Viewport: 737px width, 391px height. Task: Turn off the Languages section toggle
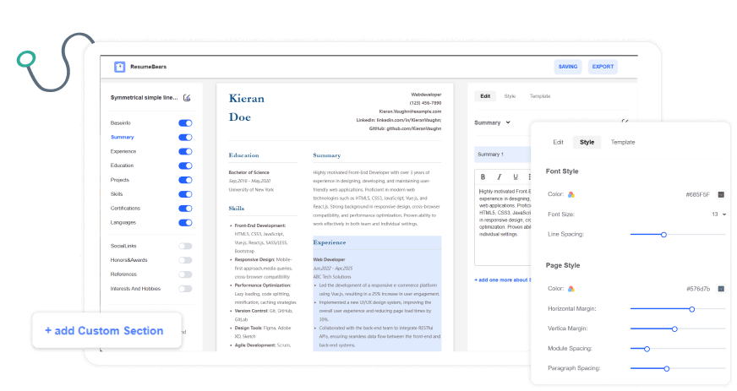pyautogui.click(x=185, y=223)
